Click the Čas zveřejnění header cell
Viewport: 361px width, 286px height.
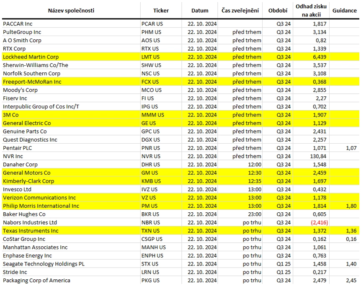240,10
